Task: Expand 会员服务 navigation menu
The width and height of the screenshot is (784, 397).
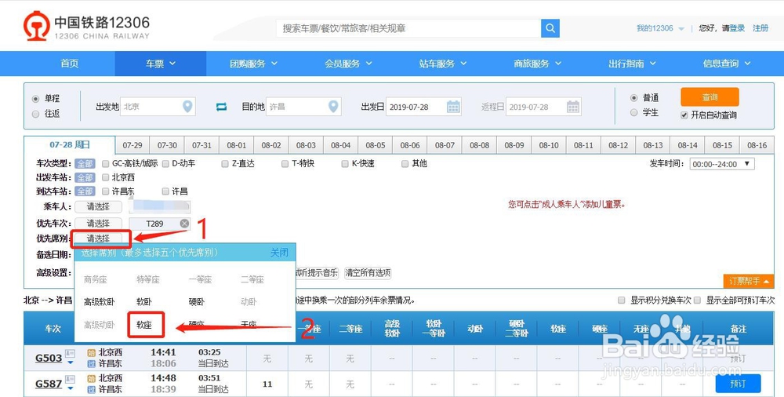Action: (349, 64)
